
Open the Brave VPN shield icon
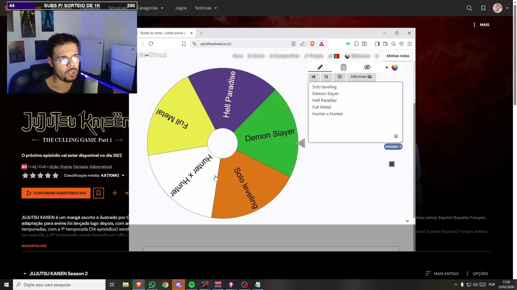click(x=401, y=43)
